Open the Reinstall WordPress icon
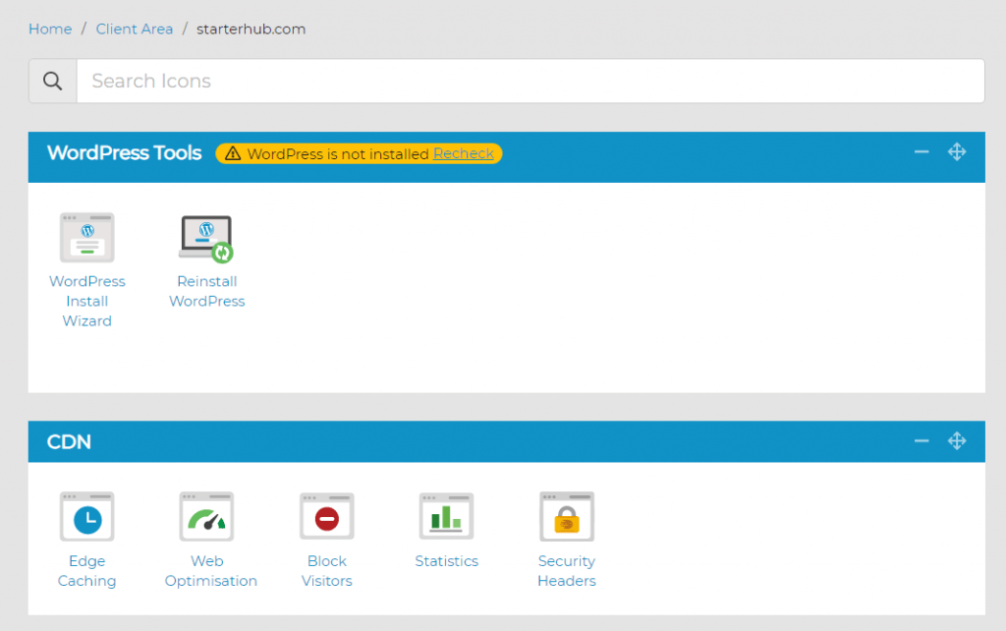 (206, 238)
